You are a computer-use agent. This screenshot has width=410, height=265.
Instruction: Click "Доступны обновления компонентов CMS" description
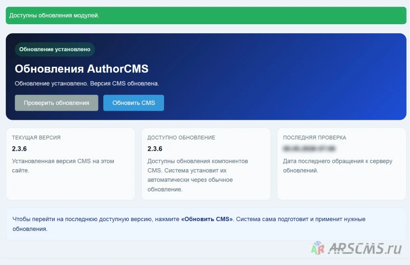click(198, 175)
